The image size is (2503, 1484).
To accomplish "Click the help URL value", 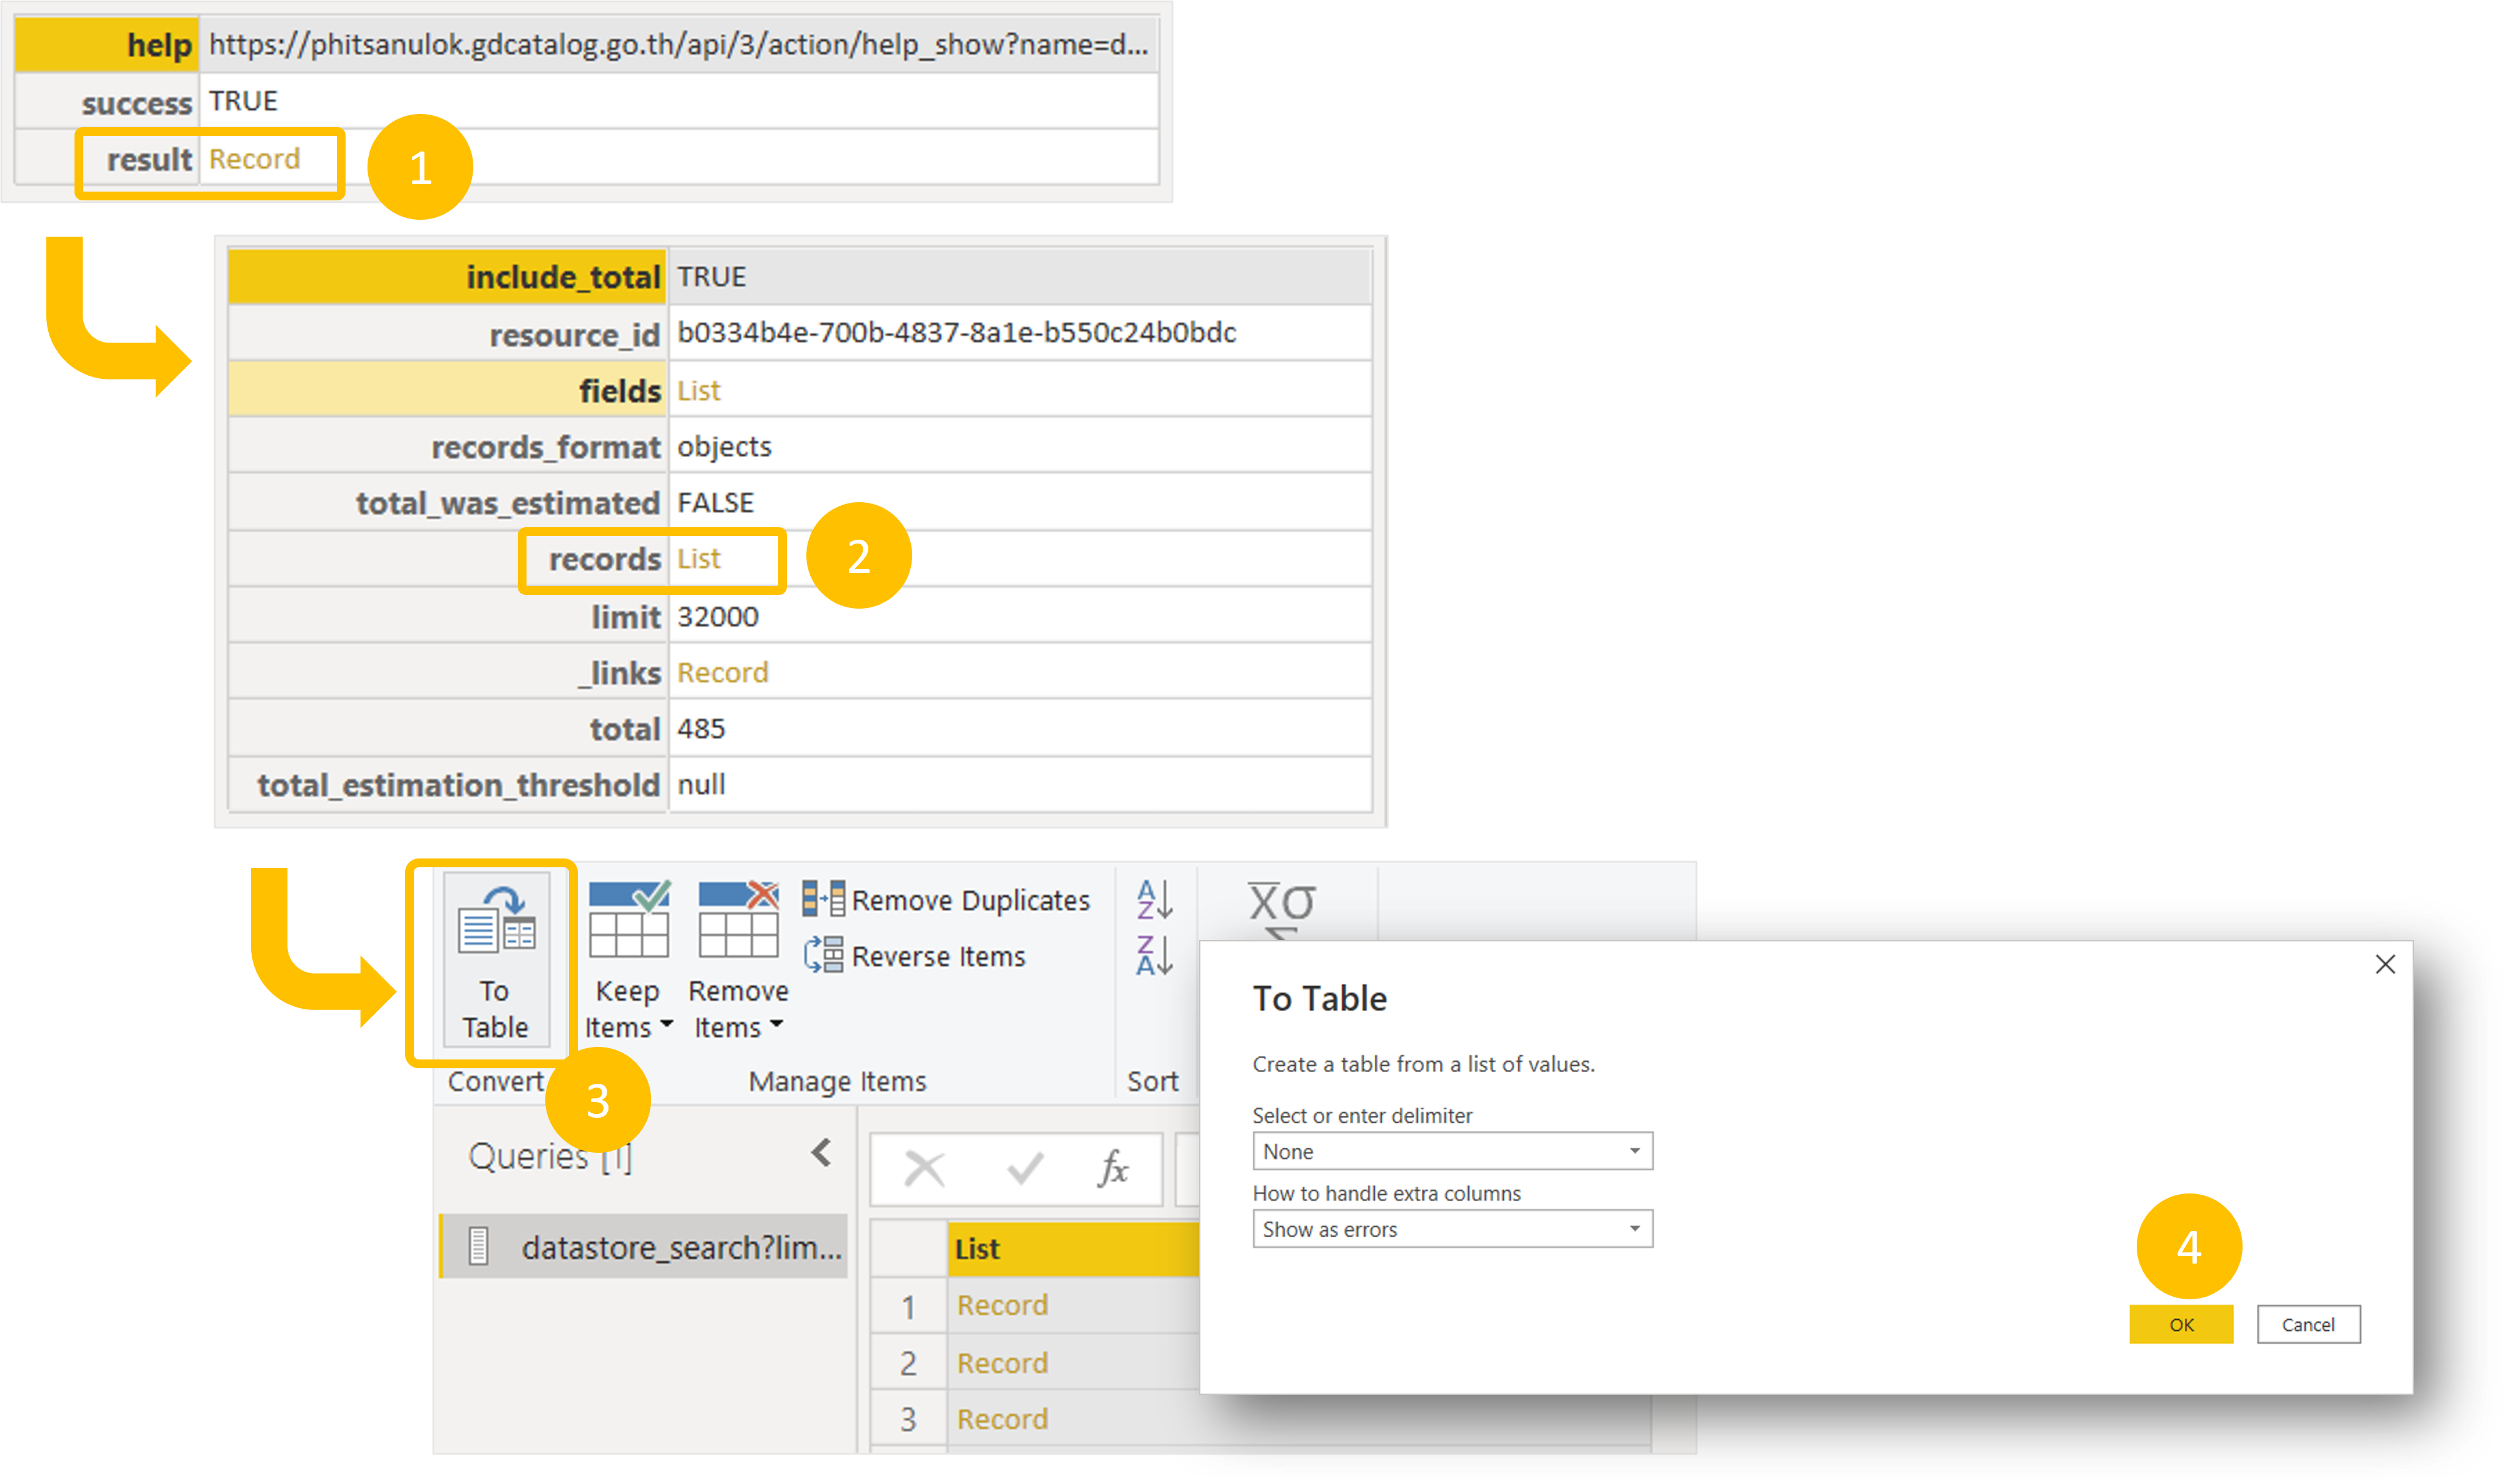I will tap(678, 44).
